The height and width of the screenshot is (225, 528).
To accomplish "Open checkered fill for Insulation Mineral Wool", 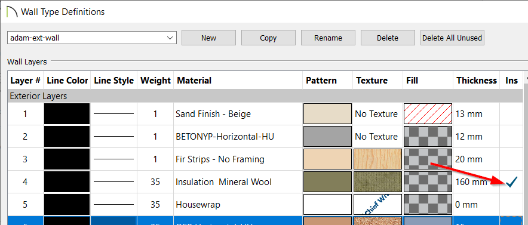I will tap(428, 182).
